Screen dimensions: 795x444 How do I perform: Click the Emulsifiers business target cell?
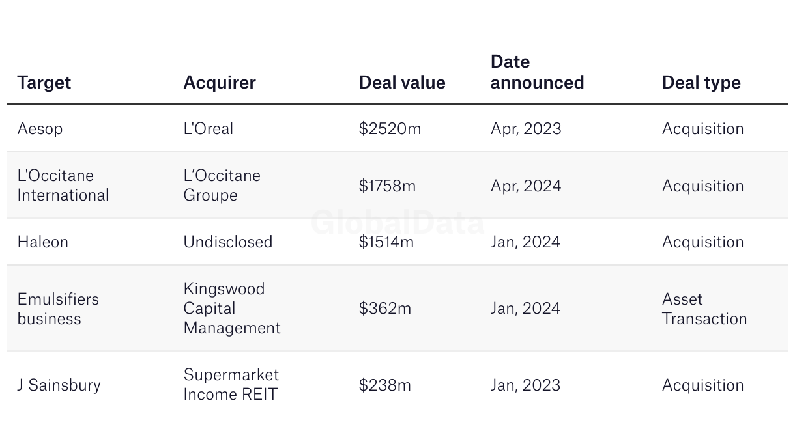point(58,309)
